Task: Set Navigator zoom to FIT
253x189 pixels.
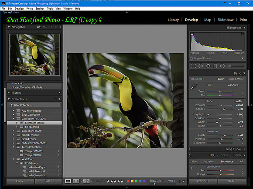Action: tap(39, 27)
